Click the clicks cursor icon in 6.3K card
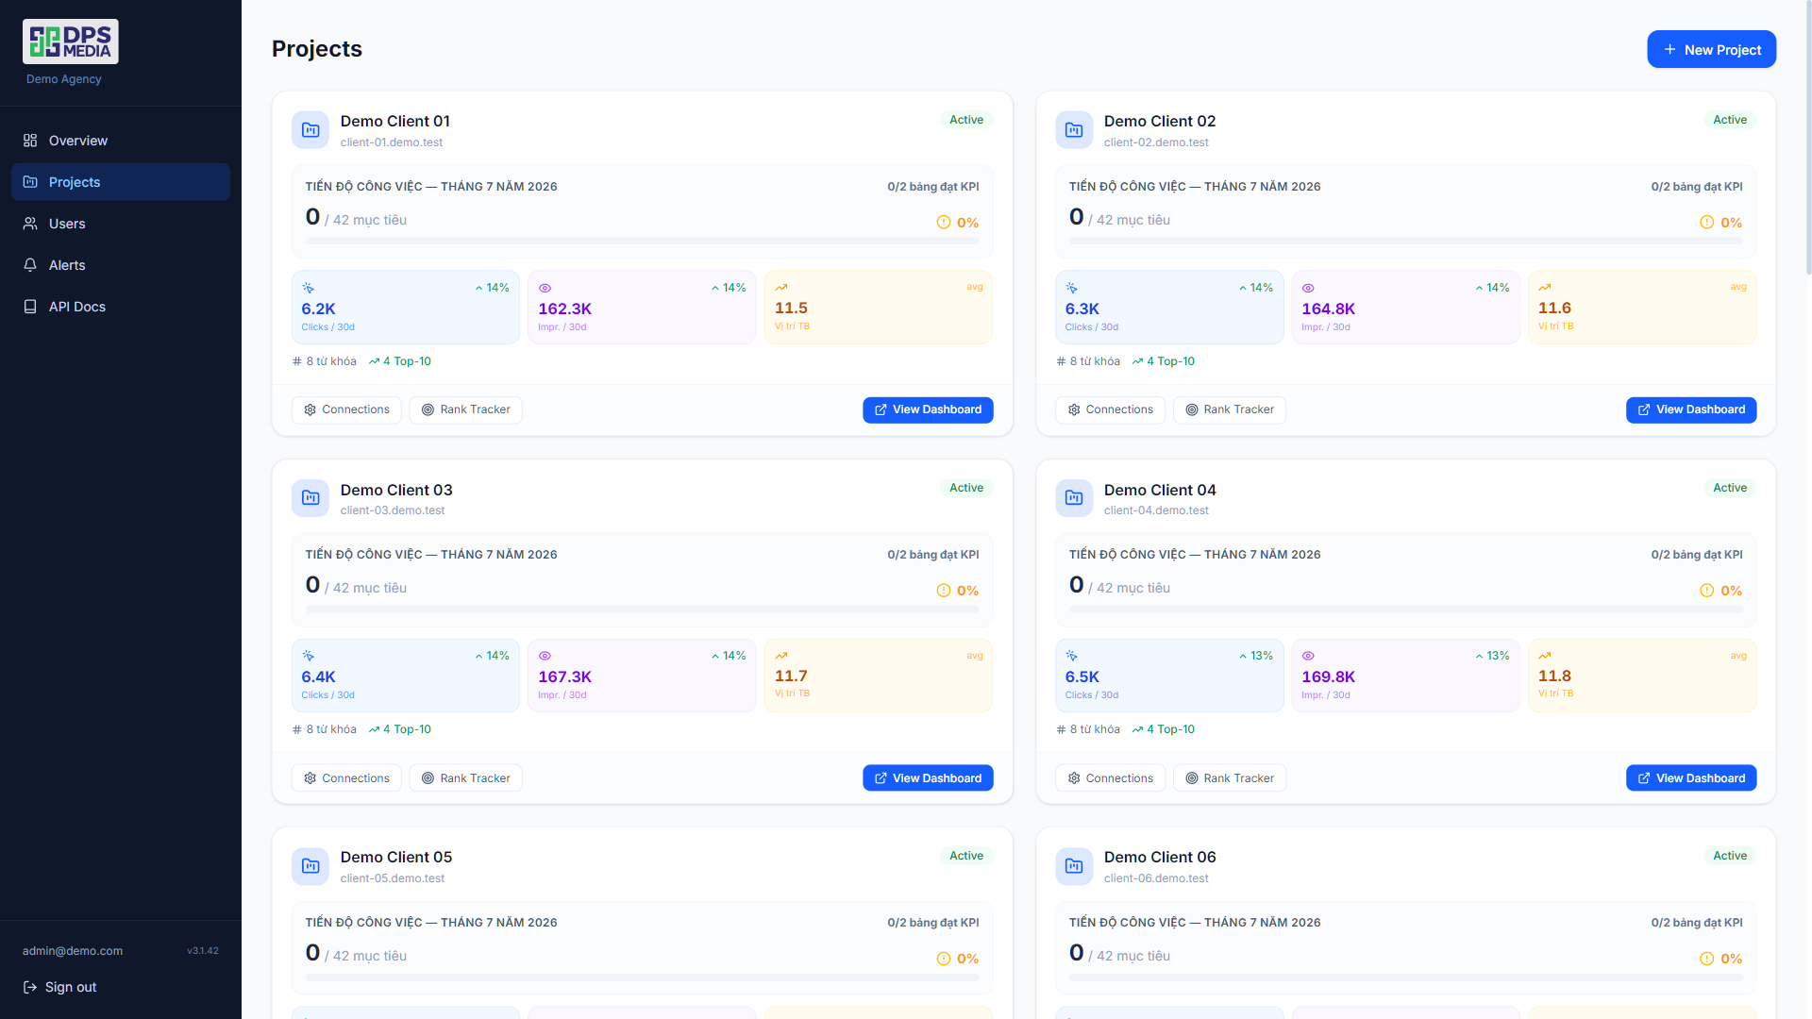1812x1019 pixels. (x=1071, y=288)
